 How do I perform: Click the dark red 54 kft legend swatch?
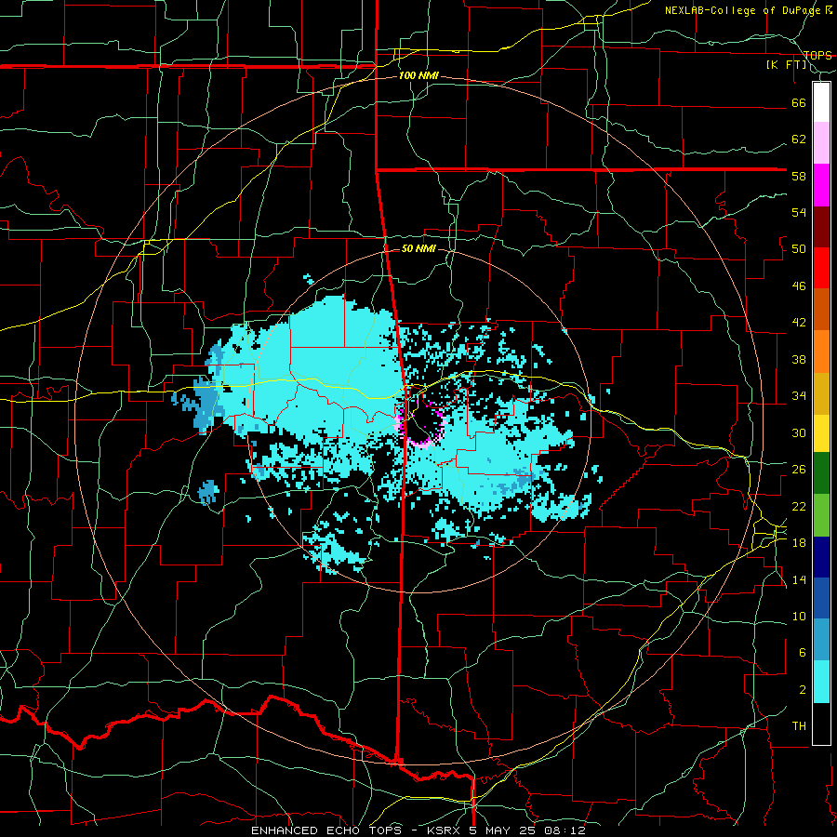(x=821, y=227)
